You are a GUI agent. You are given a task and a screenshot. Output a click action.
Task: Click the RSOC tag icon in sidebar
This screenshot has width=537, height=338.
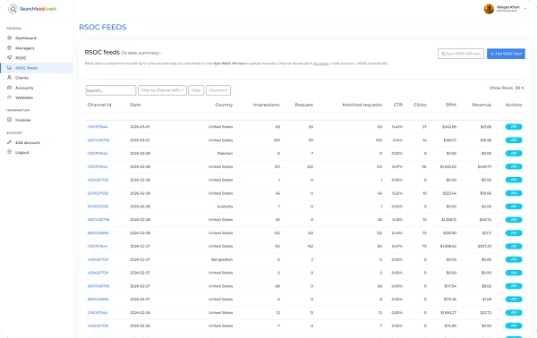(10, 57)
